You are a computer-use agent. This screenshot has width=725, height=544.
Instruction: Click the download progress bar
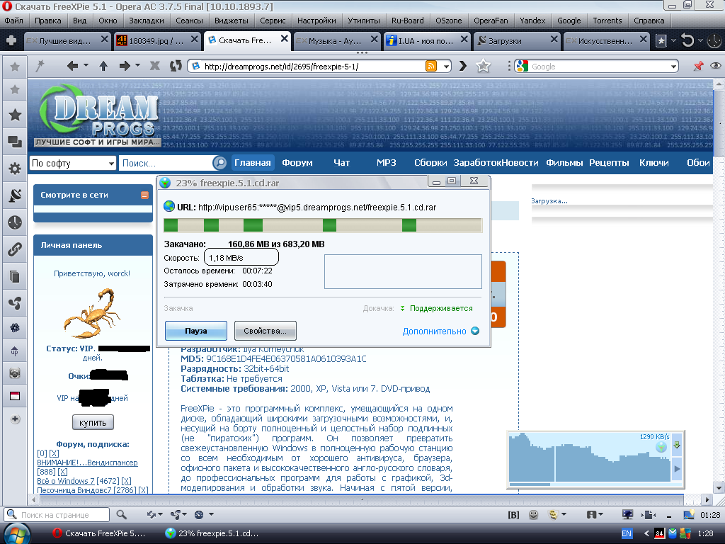(322, 225)
